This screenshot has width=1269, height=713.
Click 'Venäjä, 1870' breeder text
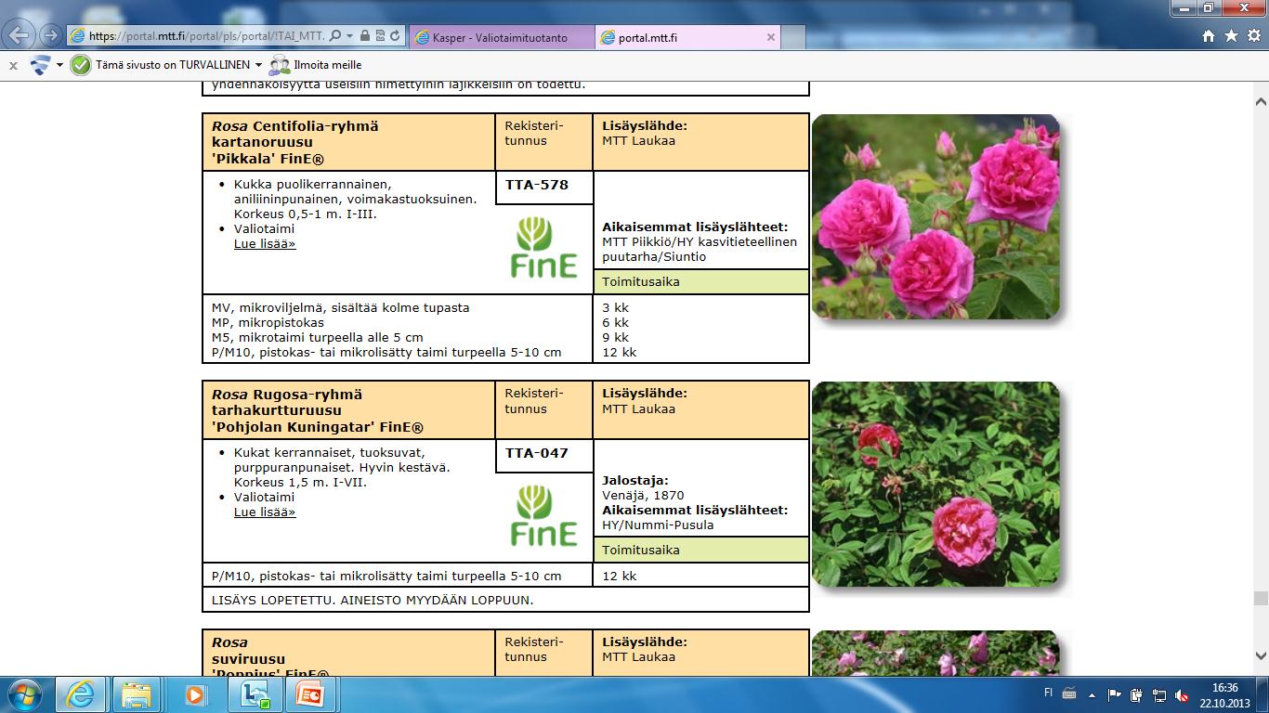click(643, 495)
